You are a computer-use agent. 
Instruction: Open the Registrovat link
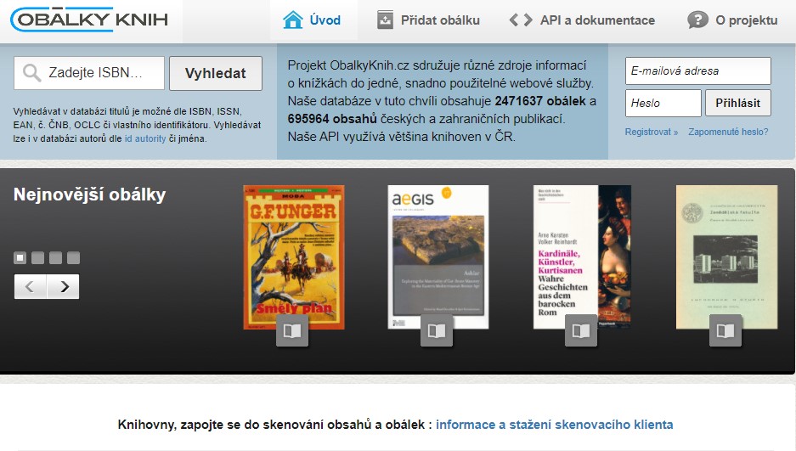652,132
